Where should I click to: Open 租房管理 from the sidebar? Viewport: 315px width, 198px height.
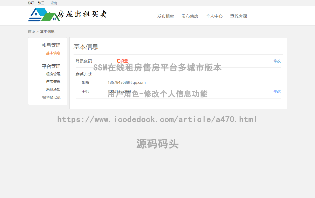point(53,74)
